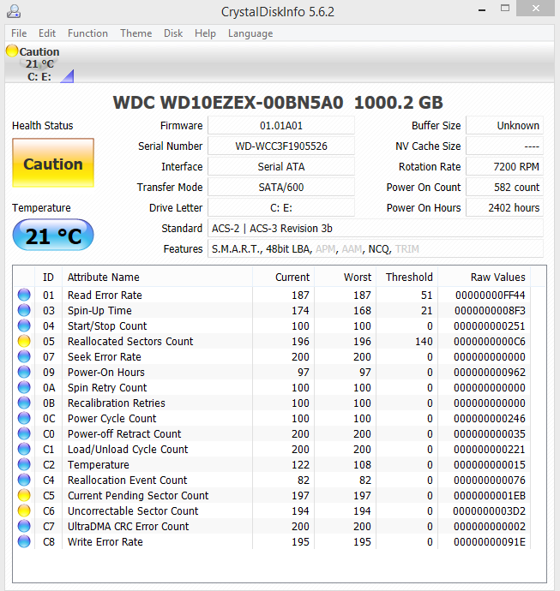Click the Standard ACS-2 | ACS-3 Revision 3b field

(x=376, y=228)
